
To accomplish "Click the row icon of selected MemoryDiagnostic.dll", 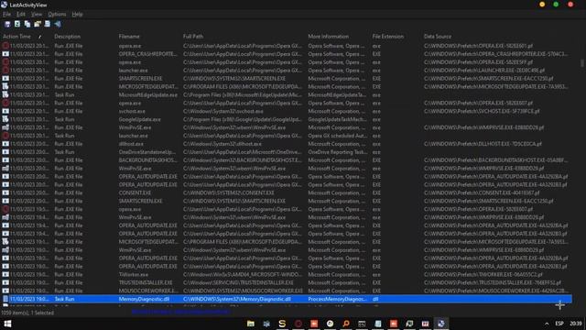I will point(5,299).
